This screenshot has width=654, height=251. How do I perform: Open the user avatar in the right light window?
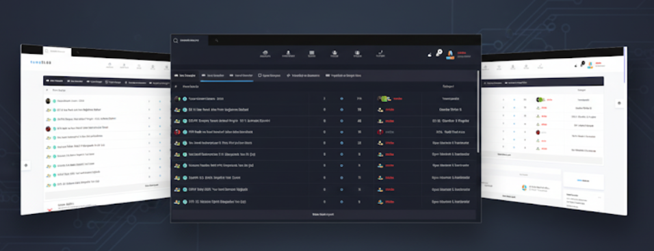click(590, 64)
